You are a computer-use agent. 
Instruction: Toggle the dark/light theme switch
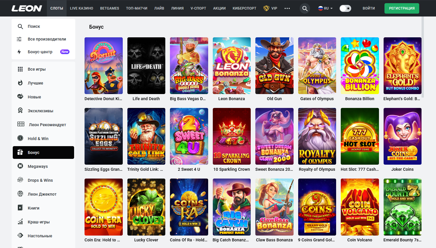click(x=345, y=8)
